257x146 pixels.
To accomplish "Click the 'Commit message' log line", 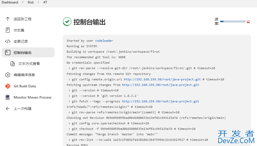I will 112,134.
